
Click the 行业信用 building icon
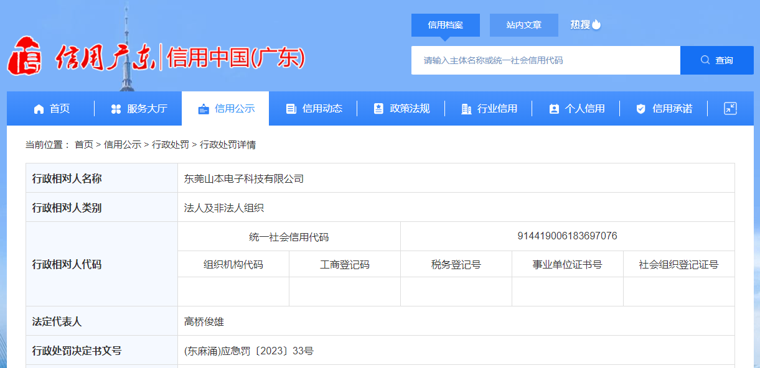(466, 109)
